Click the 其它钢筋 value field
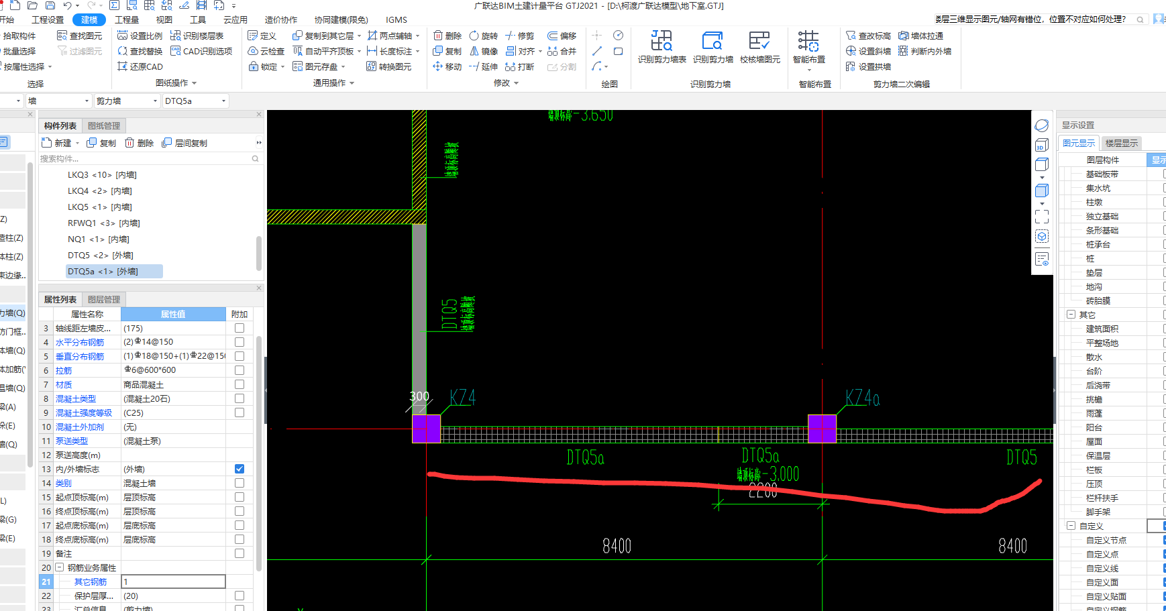Screen dimensions: 1166x611 point(173,581)
